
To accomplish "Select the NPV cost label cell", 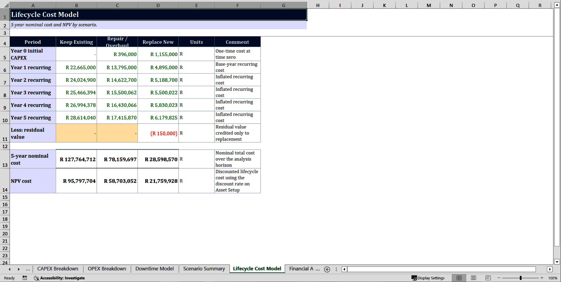I will pos(33,181).
